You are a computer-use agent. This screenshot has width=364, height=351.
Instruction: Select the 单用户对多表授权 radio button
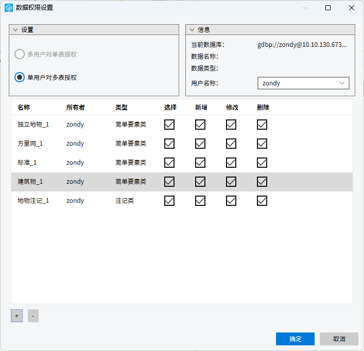(x=20, y=77)
